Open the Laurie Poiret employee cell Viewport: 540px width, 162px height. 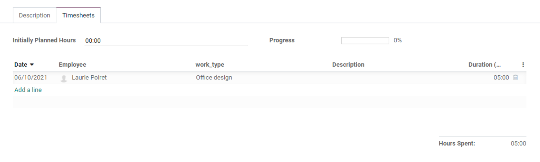pyautogui.click(x=89, y=78)
